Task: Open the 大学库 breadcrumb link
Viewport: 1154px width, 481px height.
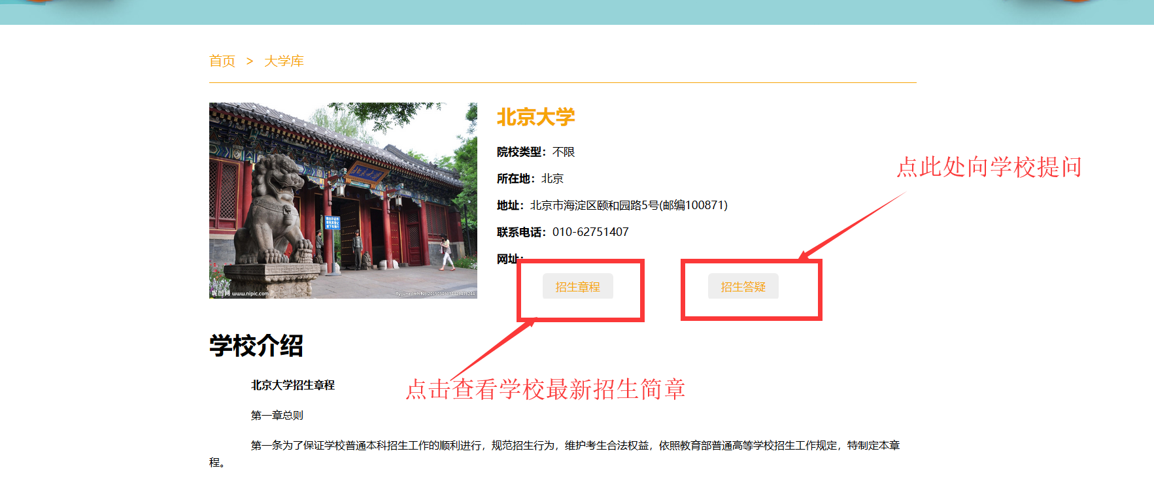Action: click(284, 61)
